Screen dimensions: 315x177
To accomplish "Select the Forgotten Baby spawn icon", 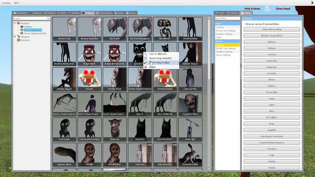I will pyautogui.click(x=190, y=104).
